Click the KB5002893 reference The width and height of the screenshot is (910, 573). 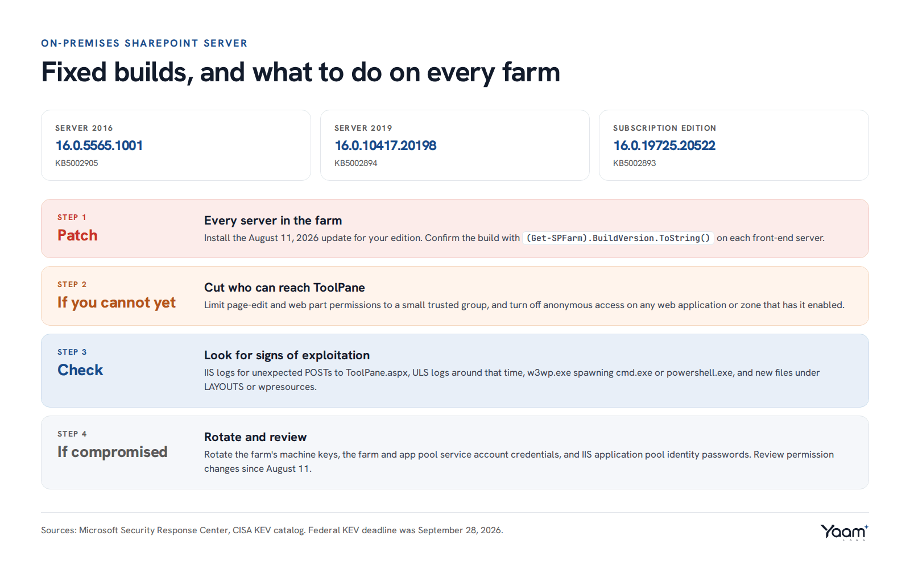click(635, 163)
